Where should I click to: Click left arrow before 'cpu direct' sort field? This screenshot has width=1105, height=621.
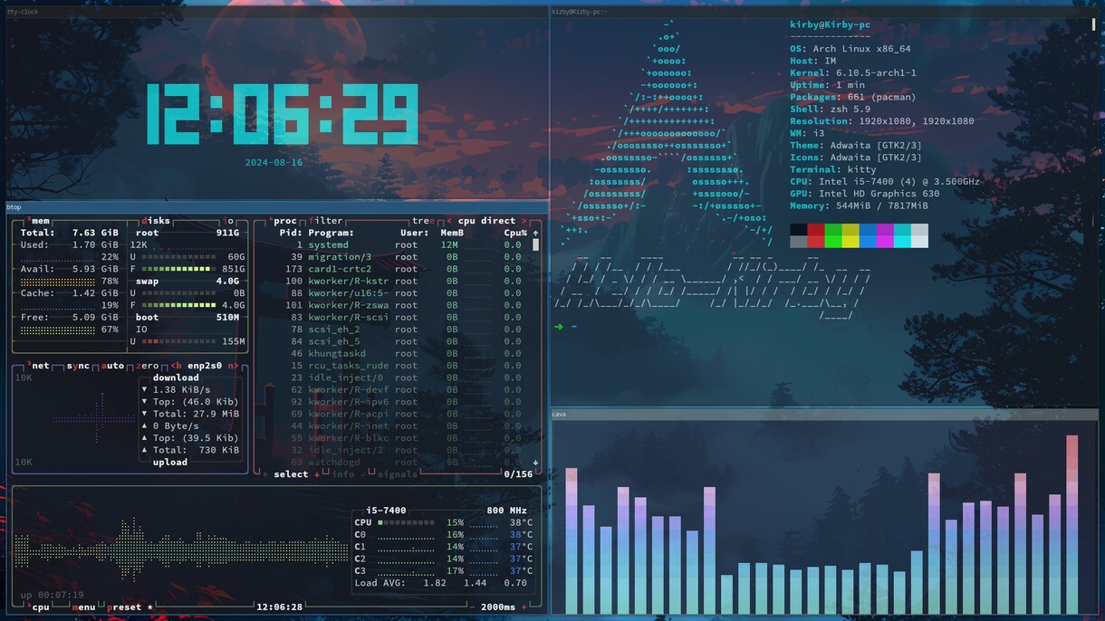point(449,220)
